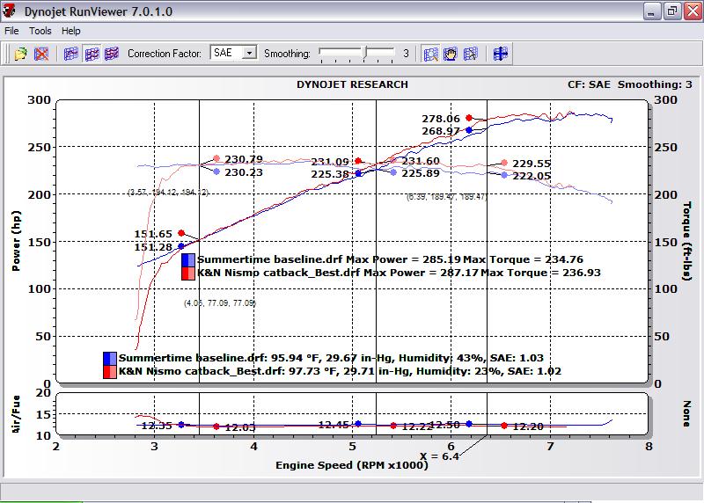Click red swatch beside K&N Nismo max power
The image size is (704, 503).
188,273
